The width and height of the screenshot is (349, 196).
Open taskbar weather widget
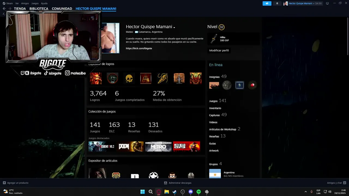click(x=13, y=192)
